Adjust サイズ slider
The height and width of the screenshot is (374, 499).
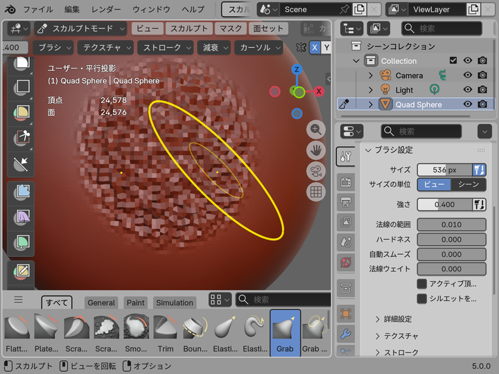(444, 170)
